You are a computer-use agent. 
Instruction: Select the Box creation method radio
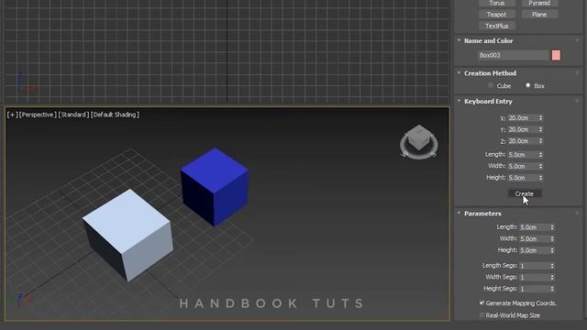pos(528,85)
